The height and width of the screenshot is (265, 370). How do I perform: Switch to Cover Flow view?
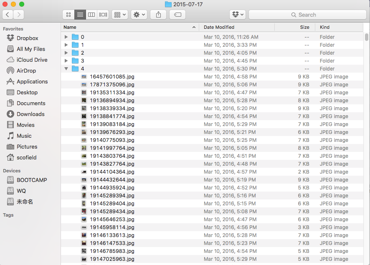coord(103,15)
